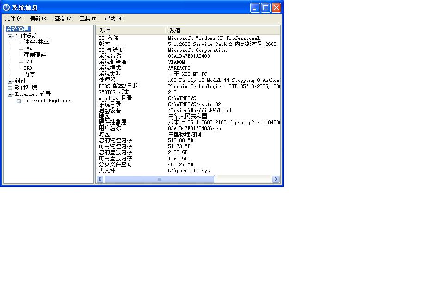This screenshot has width=445, height=282.
Task: Click the 项目 column header
Action: 130,30
